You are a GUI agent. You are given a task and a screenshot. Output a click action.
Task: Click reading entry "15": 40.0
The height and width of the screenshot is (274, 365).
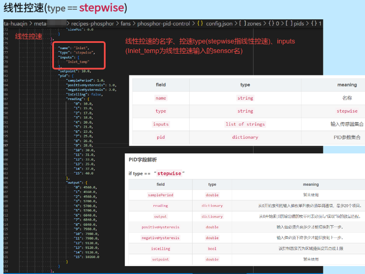[x=83, y=173]
